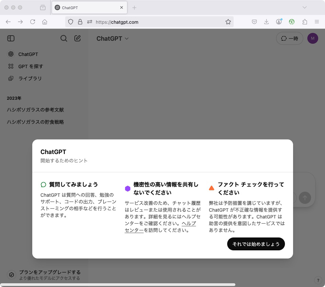
Task: Click the search chats magnifier icon
Action: click(x=64, y=38)
